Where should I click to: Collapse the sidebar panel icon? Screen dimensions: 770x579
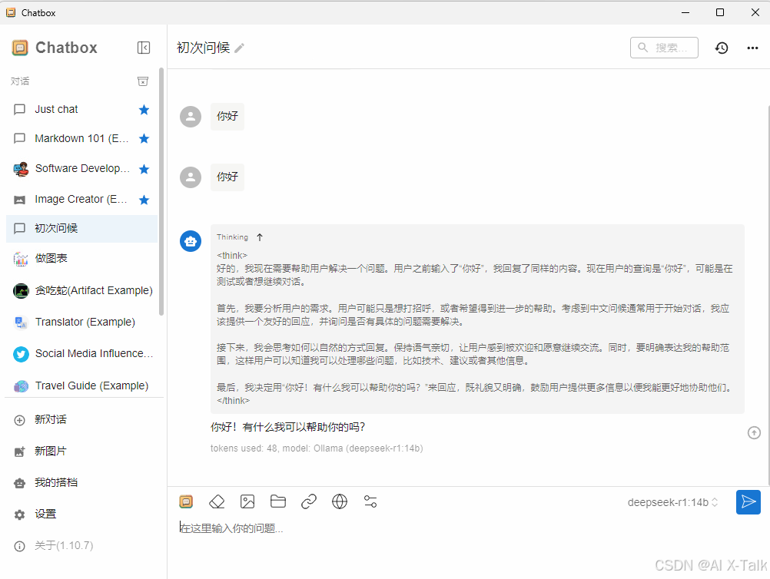point(144,48)
